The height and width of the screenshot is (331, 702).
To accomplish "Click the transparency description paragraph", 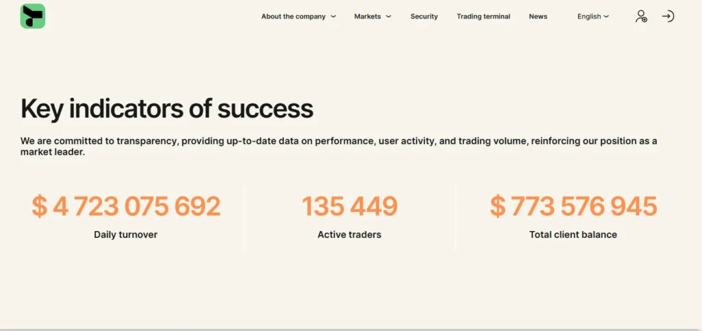I will click(339, 147).
